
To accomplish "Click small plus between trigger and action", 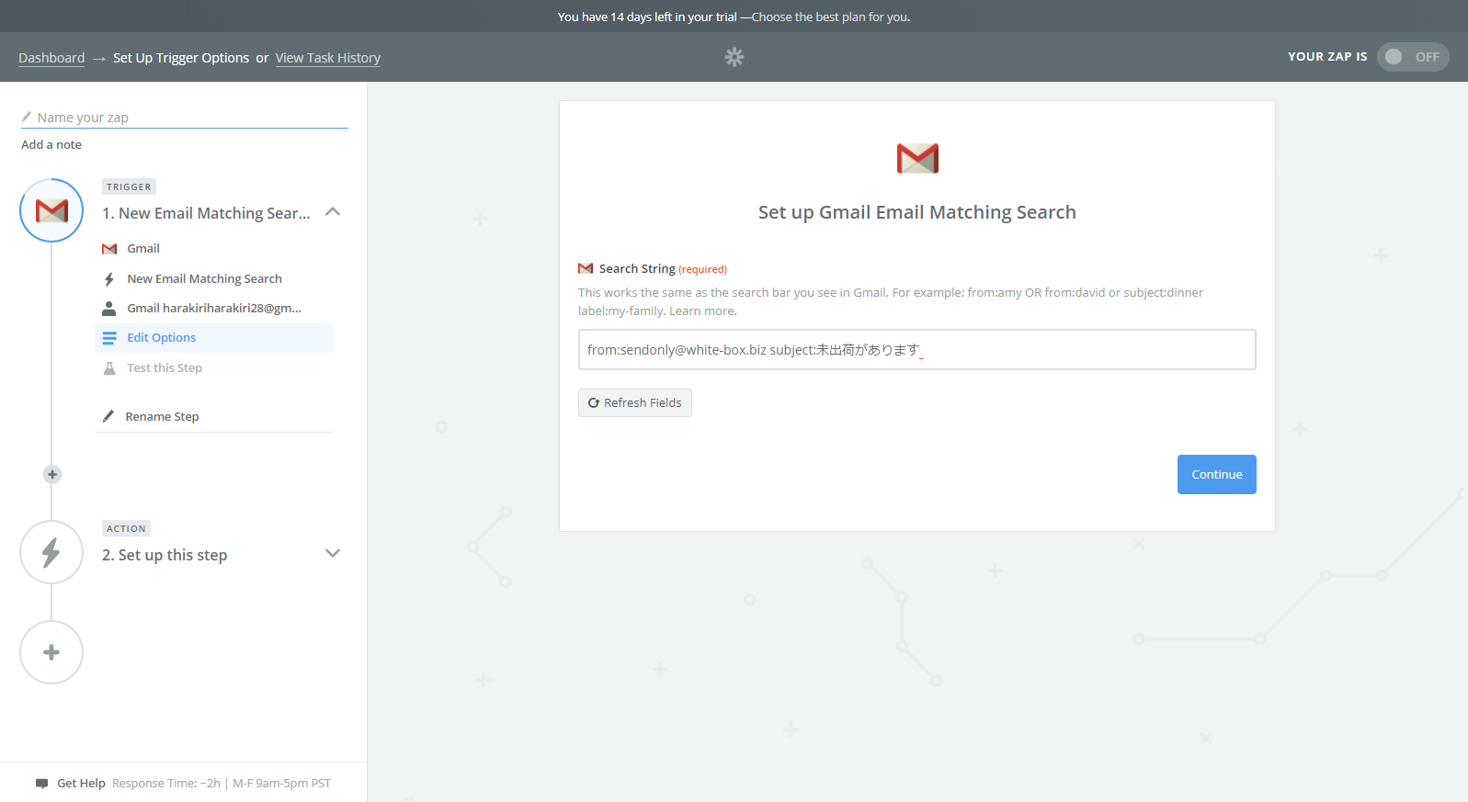I will tap(52, 474).
